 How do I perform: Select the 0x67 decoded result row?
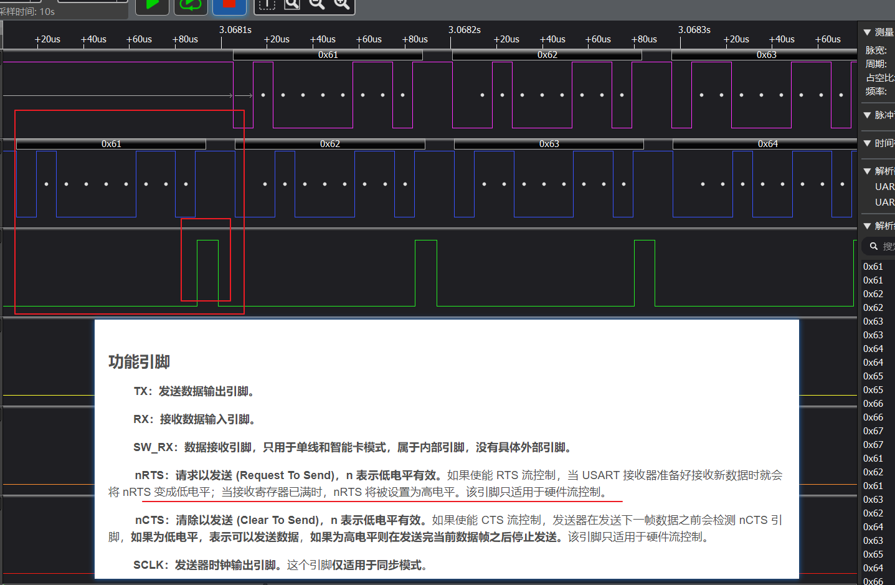click(x=873, y=431)
